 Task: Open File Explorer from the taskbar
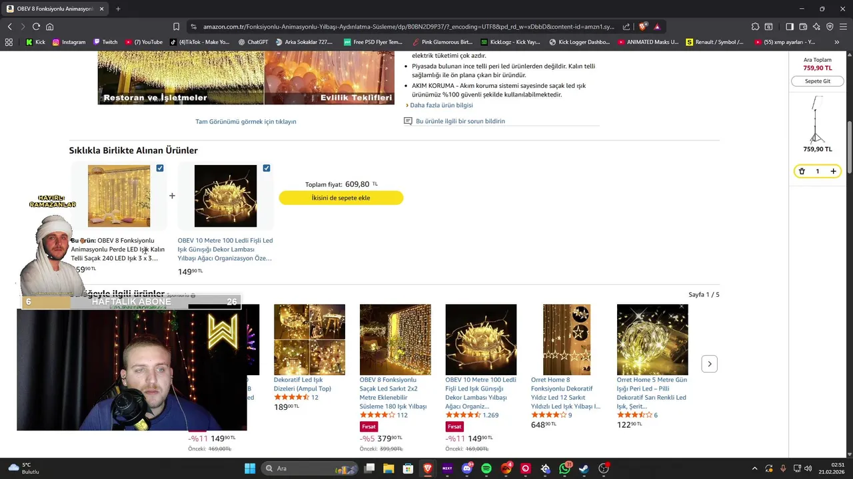[x=389, y=468]
